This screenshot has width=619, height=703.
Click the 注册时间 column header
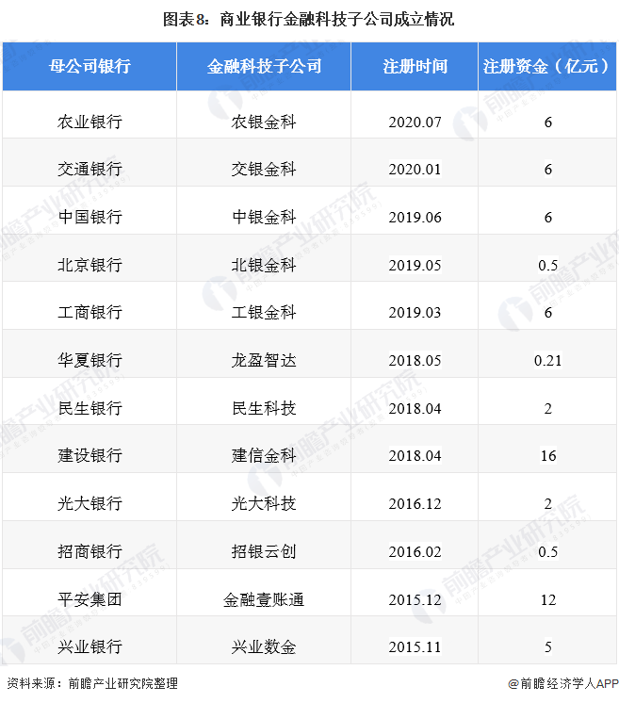point(415,66)
